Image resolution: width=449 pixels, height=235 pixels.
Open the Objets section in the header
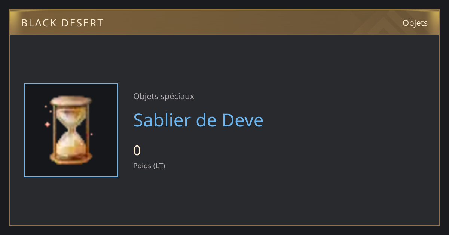click(x=415, y=23)
